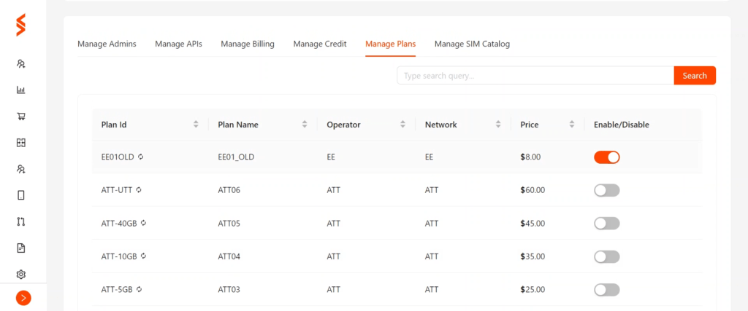Click refresh icon next to ATT-40GB
This screenshot has width=748, height=311.
click(x=144, y=223)
